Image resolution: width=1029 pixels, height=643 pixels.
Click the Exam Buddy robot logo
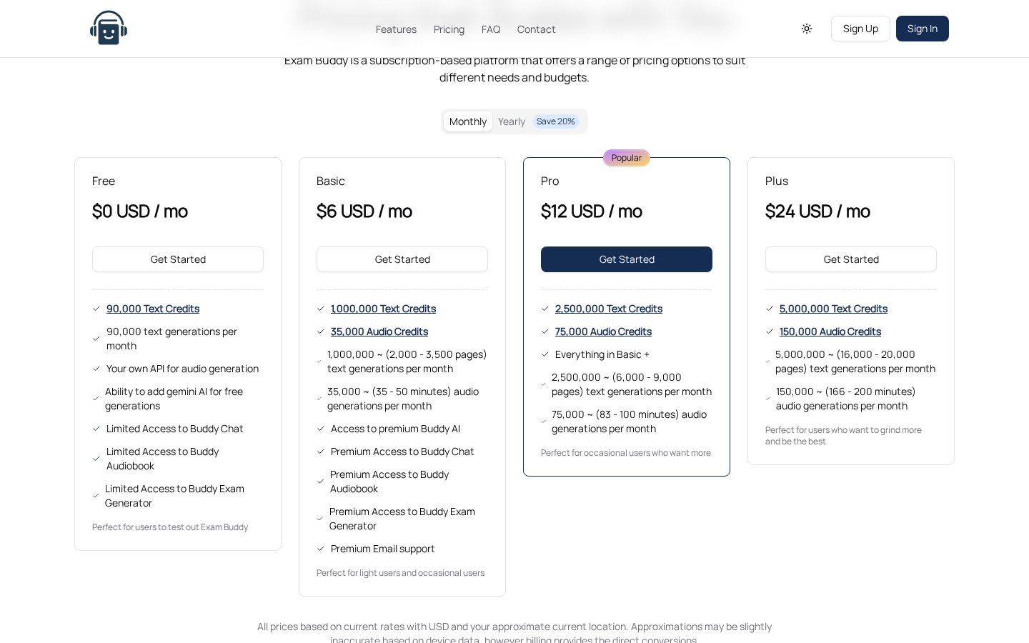(x=109, y=28)
